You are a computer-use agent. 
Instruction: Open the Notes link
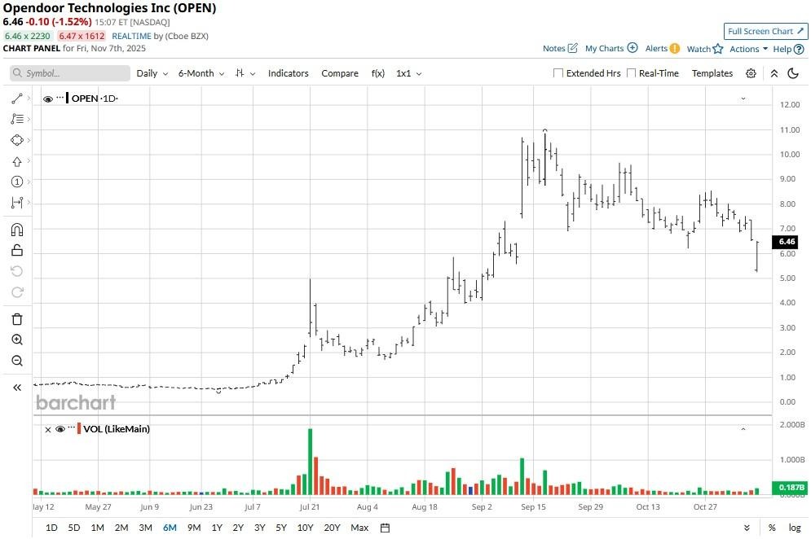click(x=554, y=49)
